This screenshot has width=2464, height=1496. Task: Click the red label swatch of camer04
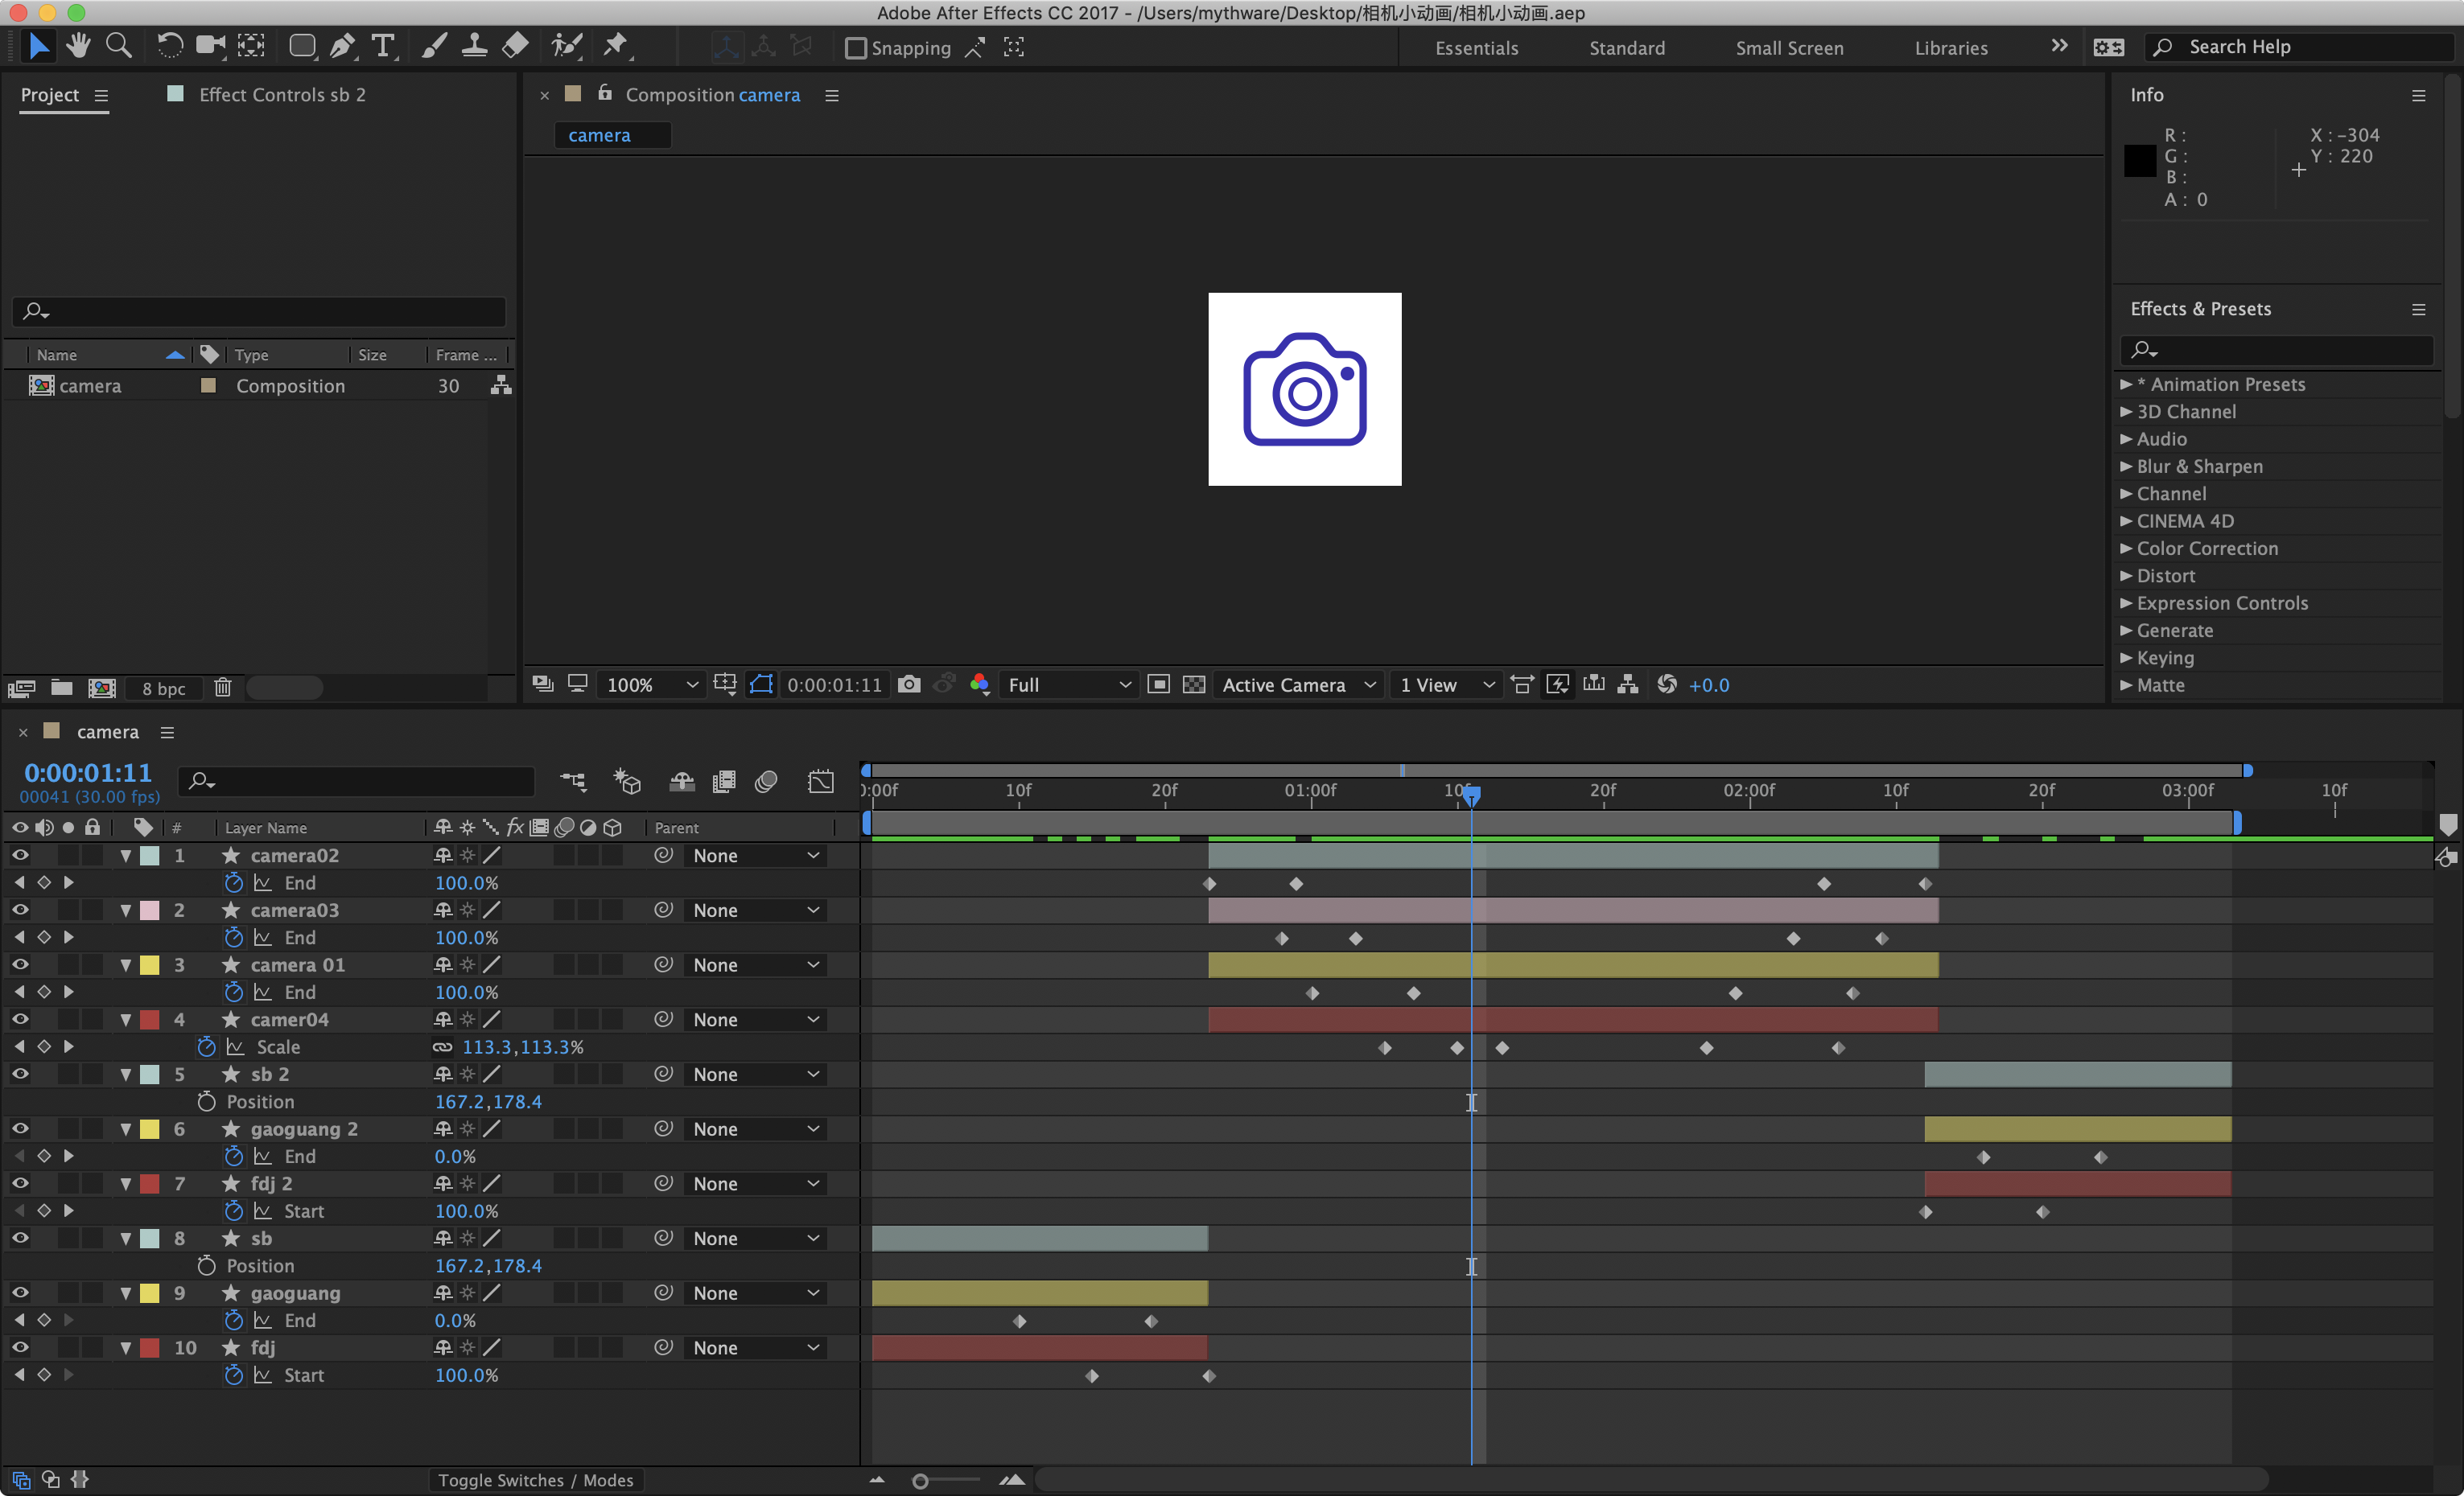150,1019
